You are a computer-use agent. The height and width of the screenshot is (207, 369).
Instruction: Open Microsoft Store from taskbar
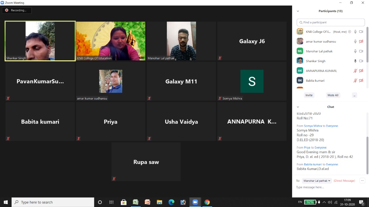124,202
